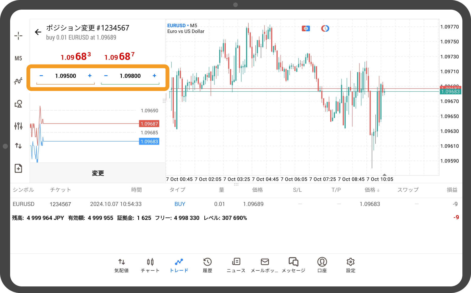
Task: Click the circular red-blue chart icon
Action: 325,28
